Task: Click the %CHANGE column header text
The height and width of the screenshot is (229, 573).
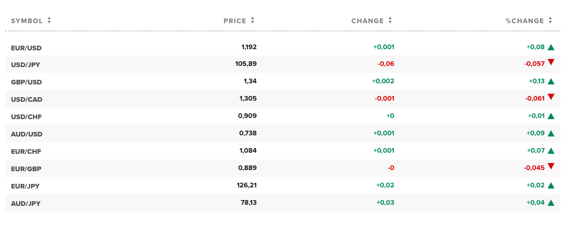Action: tap(525, 21)
